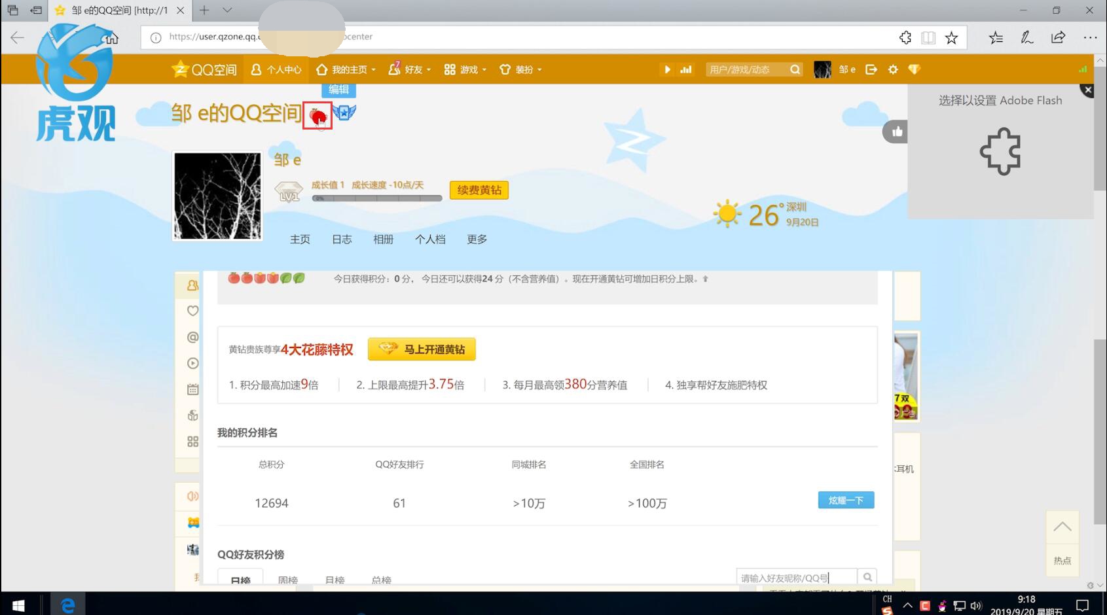Open a new browser tab with plus
Screen dimensions: 1107x615
tap(204, 10)
